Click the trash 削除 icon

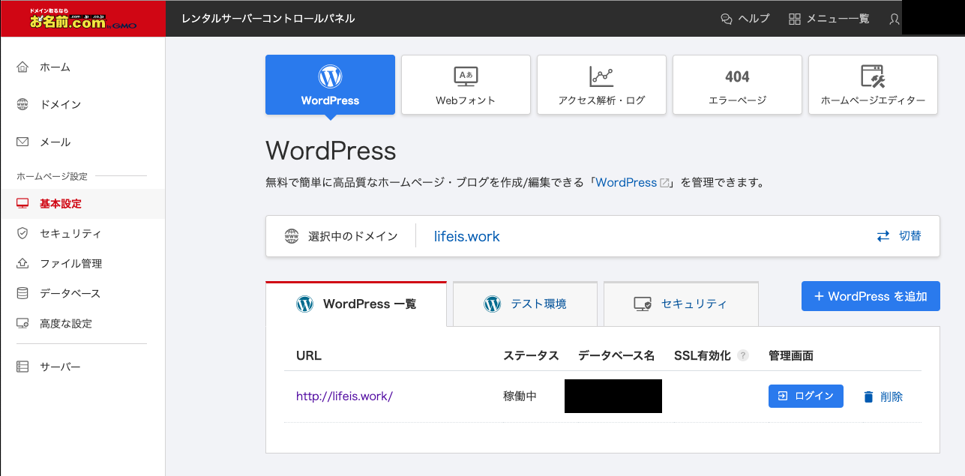pos(868,397)
